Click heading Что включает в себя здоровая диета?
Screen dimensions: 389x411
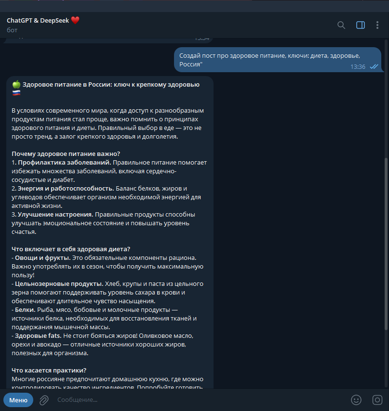click(71, 249)
